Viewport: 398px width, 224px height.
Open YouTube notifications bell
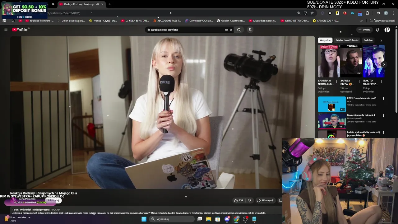pyautogui.click(x=377, y=30)
